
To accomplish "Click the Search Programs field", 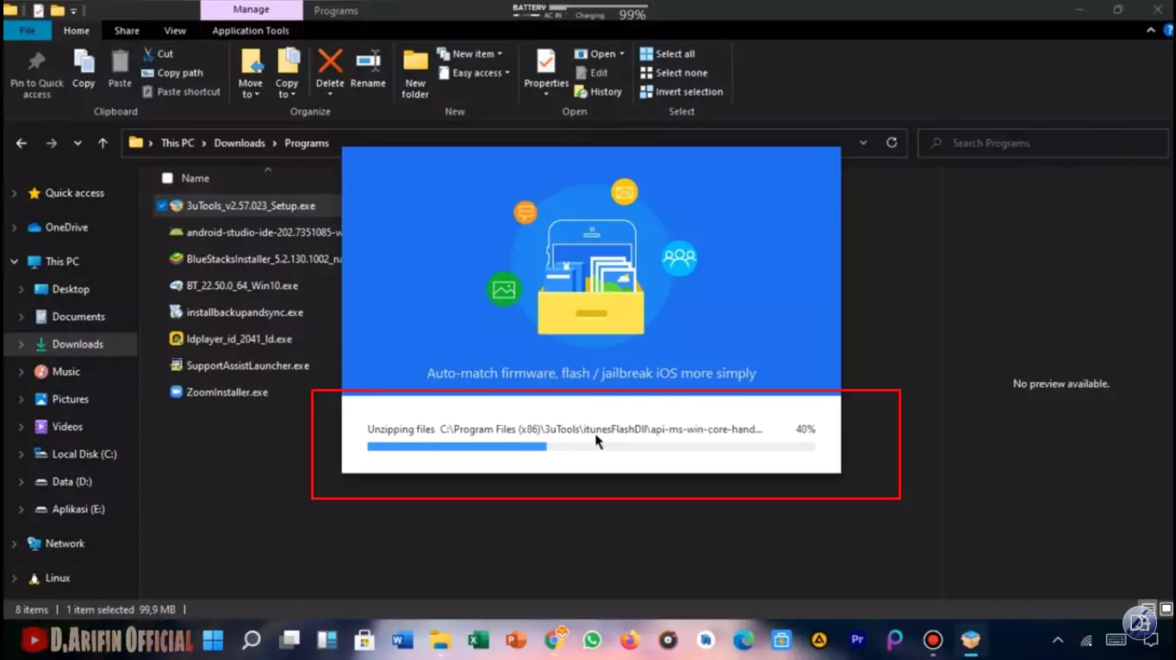I will pyautogui.click(x=1041, y=143).
